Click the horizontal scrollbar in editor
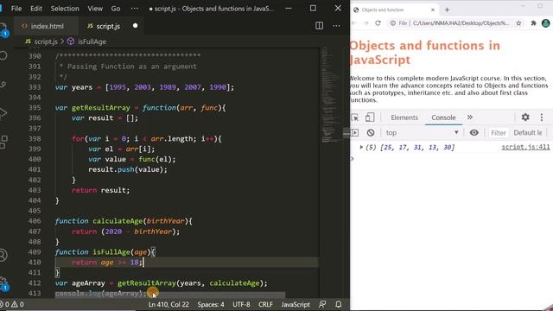The height and width of the screenshot is (311, 553). pos(170,295)
